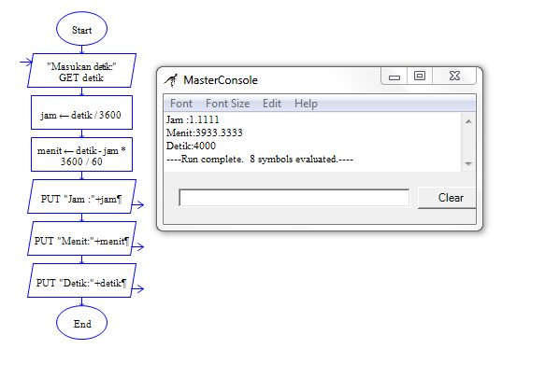The width and height of the screenshot is (545, 377).
Task: Click the MasterConsole kangaroo title icon
Action: pyautogui.click(x=171, y=80)
